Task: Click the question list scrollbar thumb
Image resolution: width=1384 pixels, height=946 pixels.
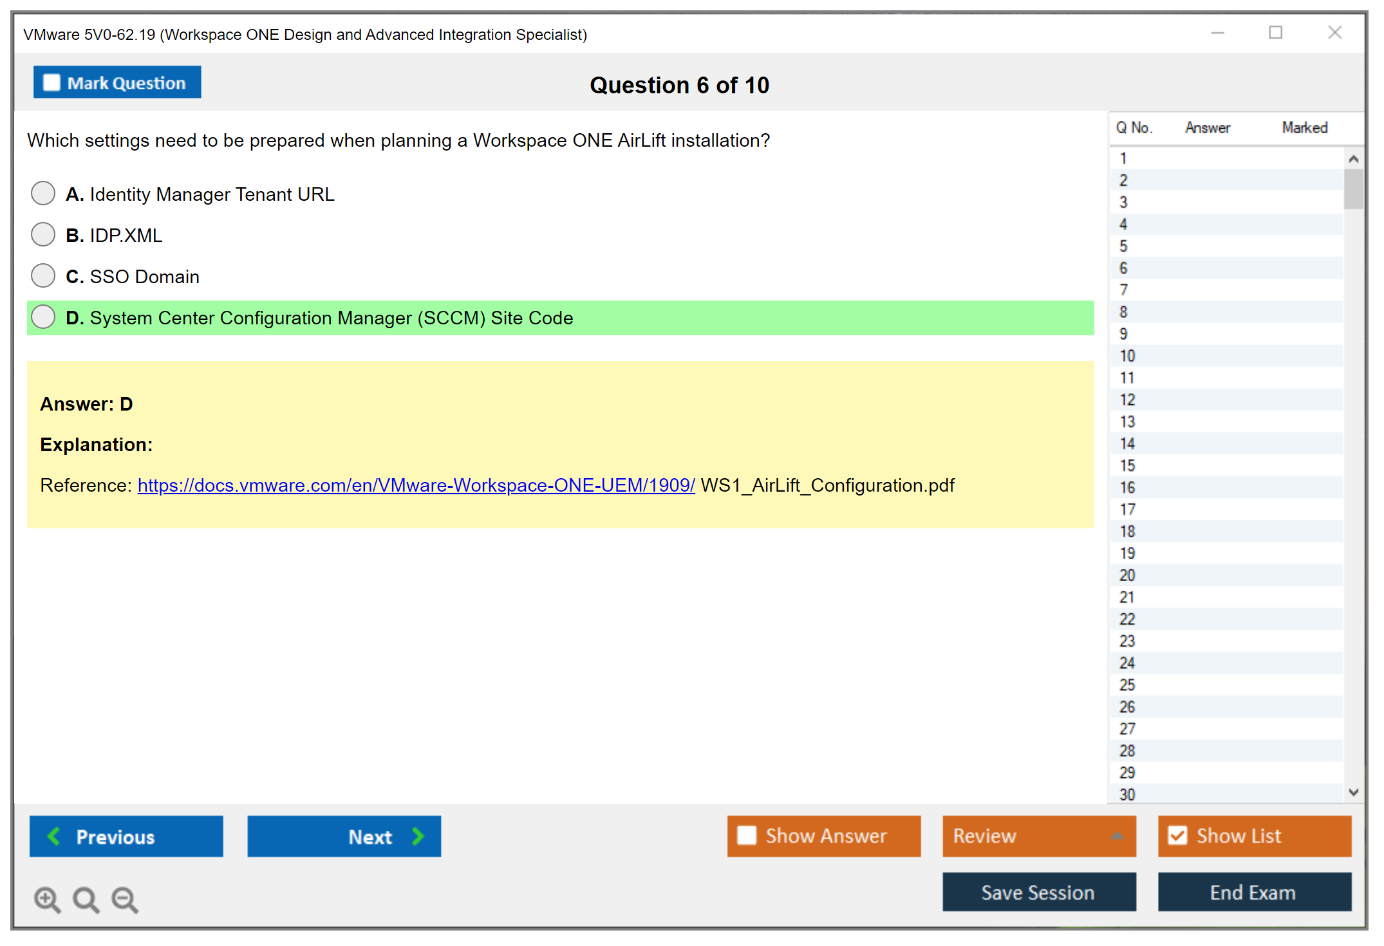Action: [1353, 189]
